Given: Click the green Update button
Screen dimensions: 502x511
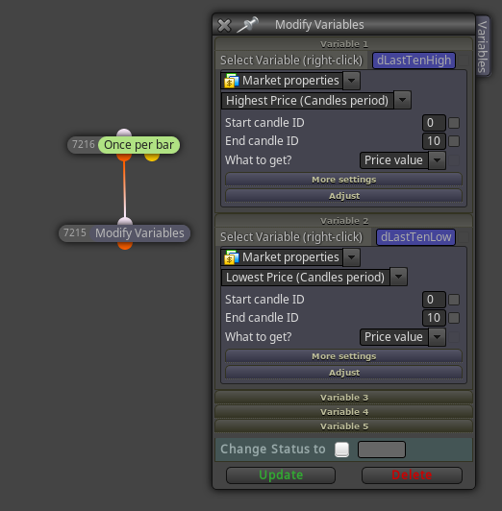Looking at the screenshot, I should click(281, 475).
